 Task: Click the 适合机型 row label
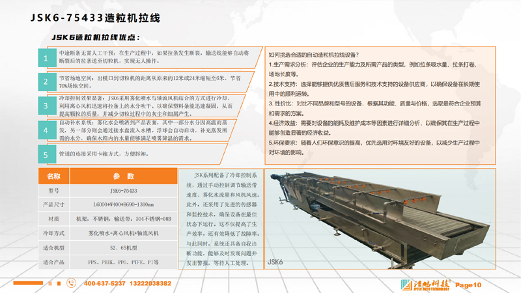(x=53, y=248)
